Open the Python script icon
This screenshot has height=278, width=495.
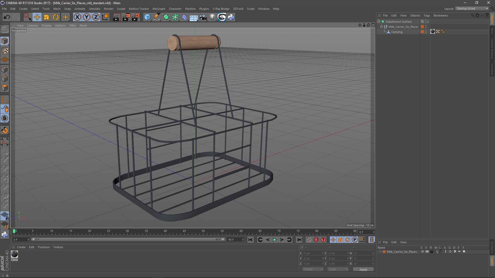[x=231, y=17]
